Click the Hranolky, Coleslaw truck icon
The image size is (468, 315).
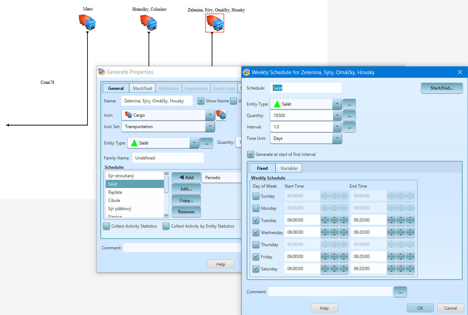(x=149, y=22)
